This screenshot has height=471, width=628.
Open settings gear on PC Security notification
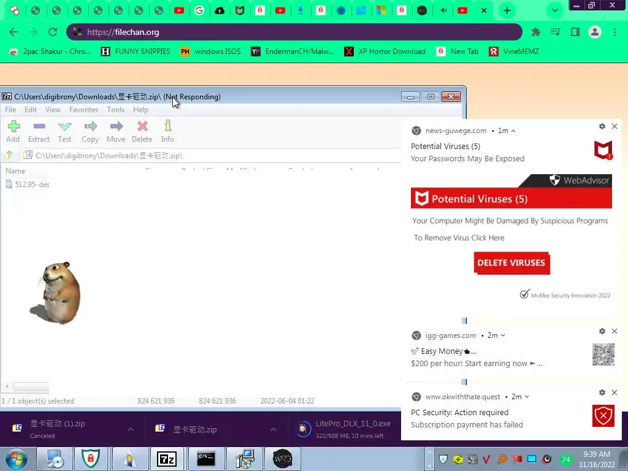602,392
